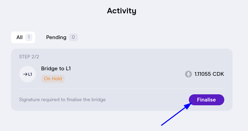The height and width of the screenshot is (131, 248).
Task: Open the Pending tab
Action: [62, 37]
